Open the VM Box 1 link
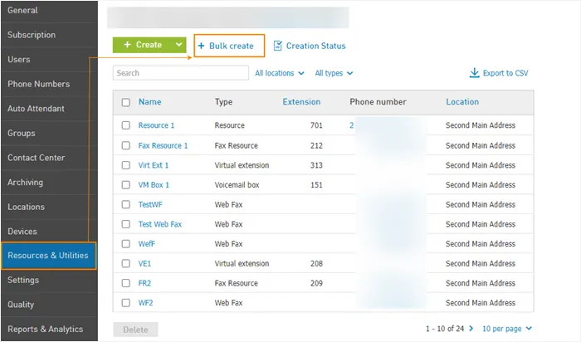 tap(154, 184)
